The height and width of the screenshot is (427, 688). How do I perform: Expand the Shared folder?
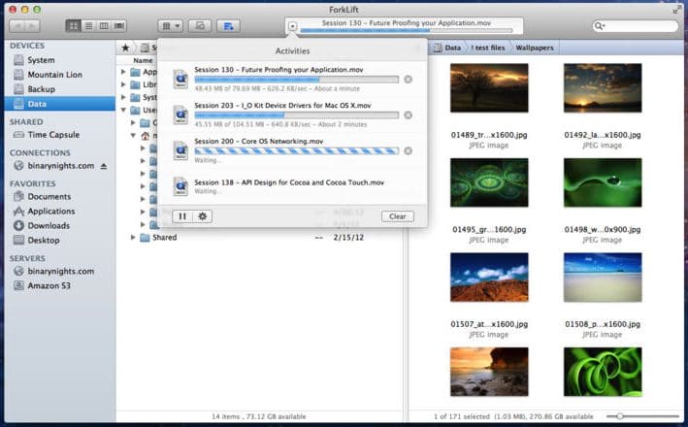[x=133, y=238]
